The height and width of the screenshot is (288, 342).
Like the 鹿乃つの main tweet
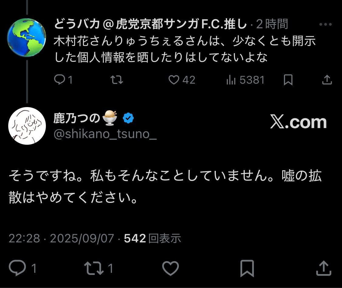[x=170, y=268]
